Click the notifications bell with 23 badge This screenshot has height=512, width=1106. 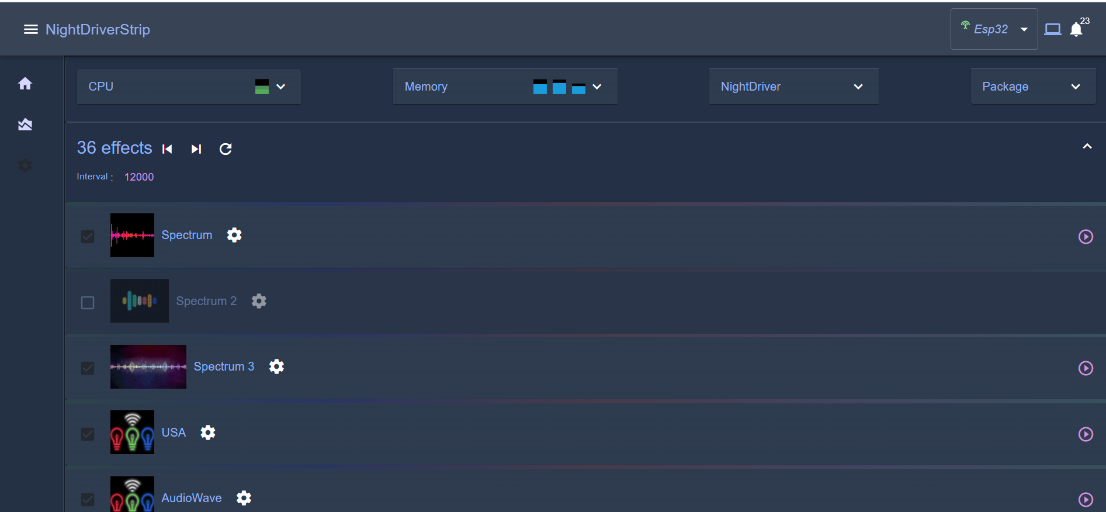click(x=1076, y=29)
